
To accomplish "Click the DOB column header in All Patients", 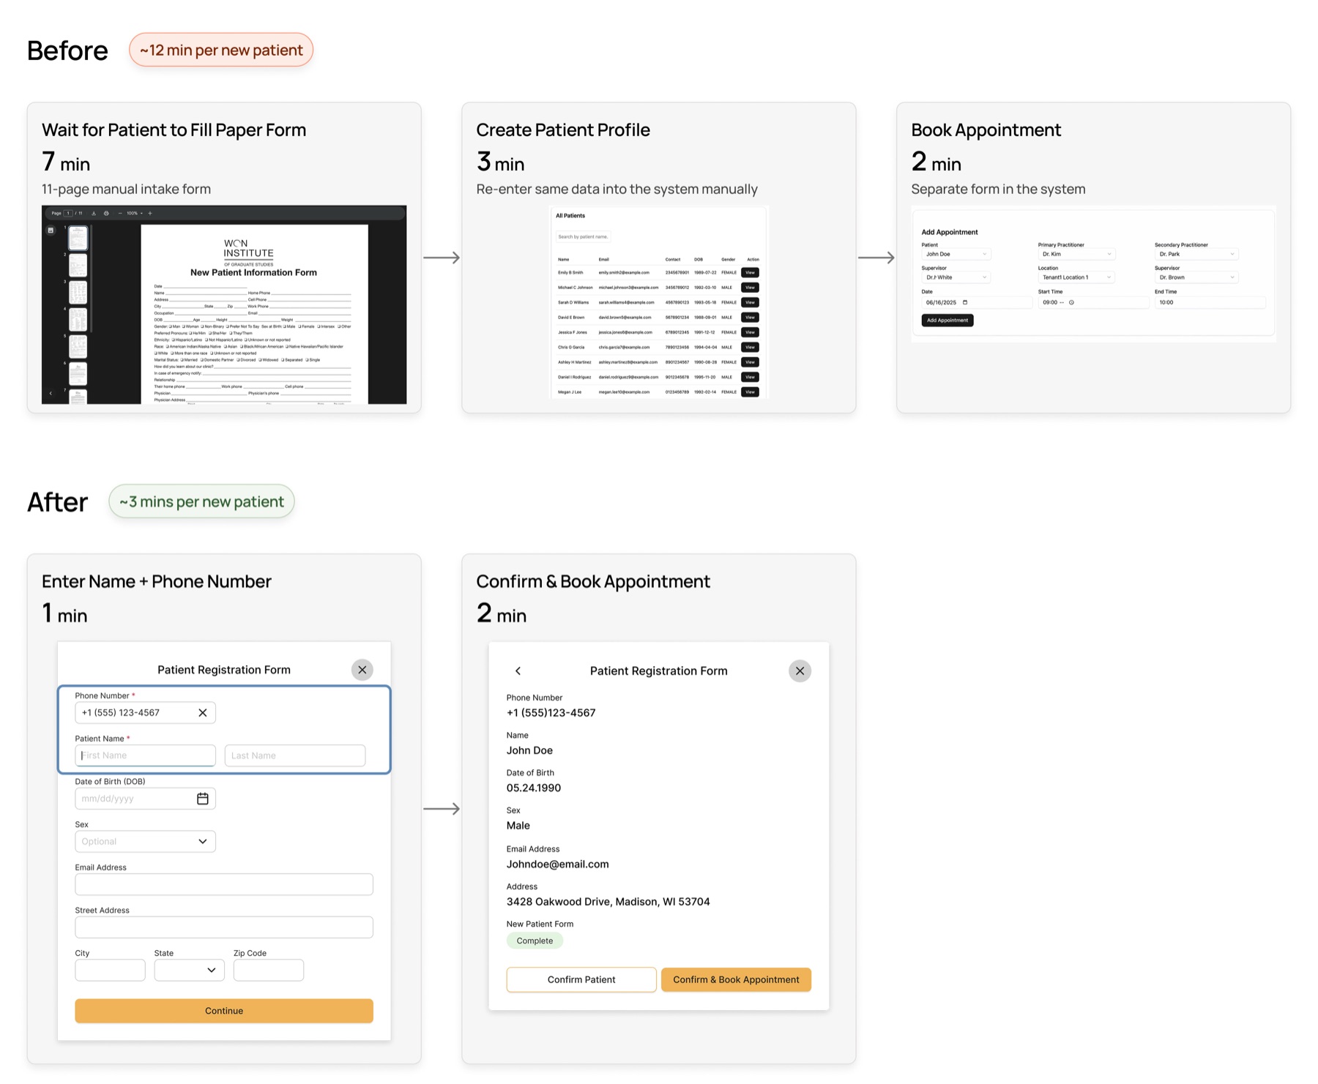I will click(x=699, y=259).
